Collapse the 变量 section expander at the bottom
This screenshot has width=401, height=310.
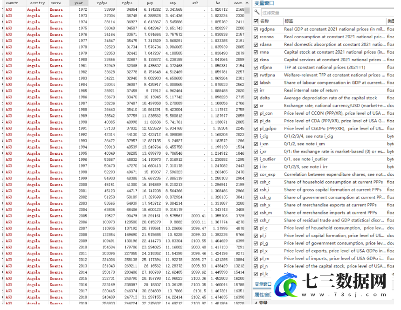click(x=256, y=303)
